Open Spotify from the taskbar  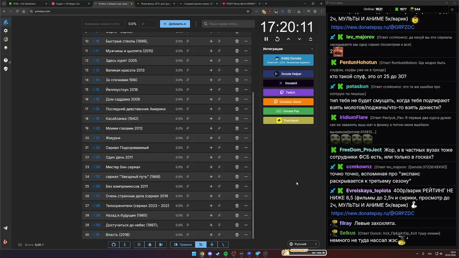point(226,254)
